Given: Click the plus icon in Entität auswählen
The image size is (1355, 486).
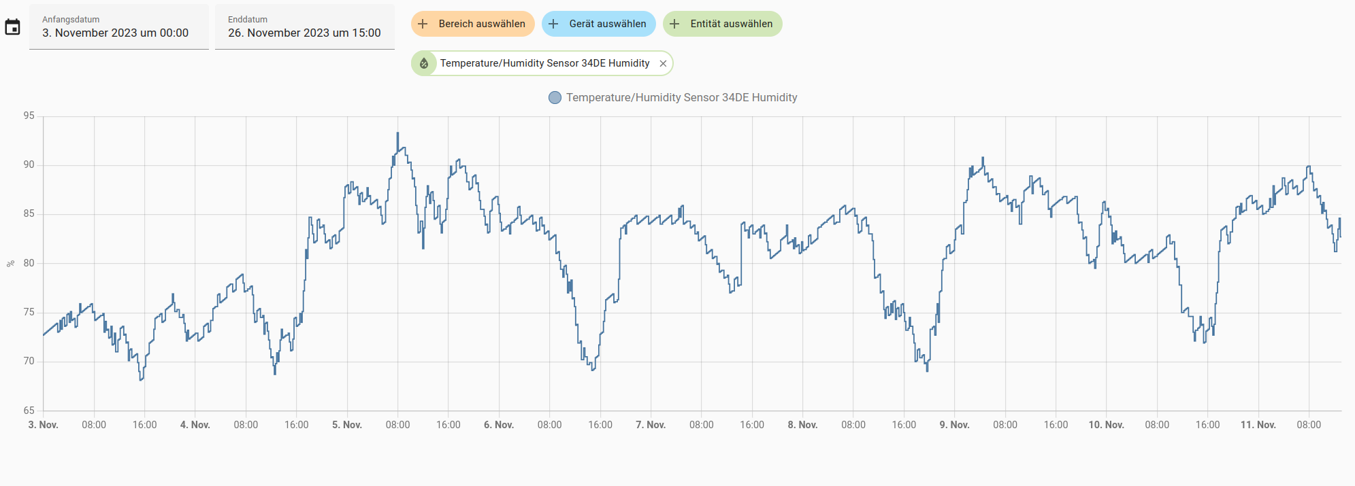Looking at the screenshot, I should [x=674, y=24].
